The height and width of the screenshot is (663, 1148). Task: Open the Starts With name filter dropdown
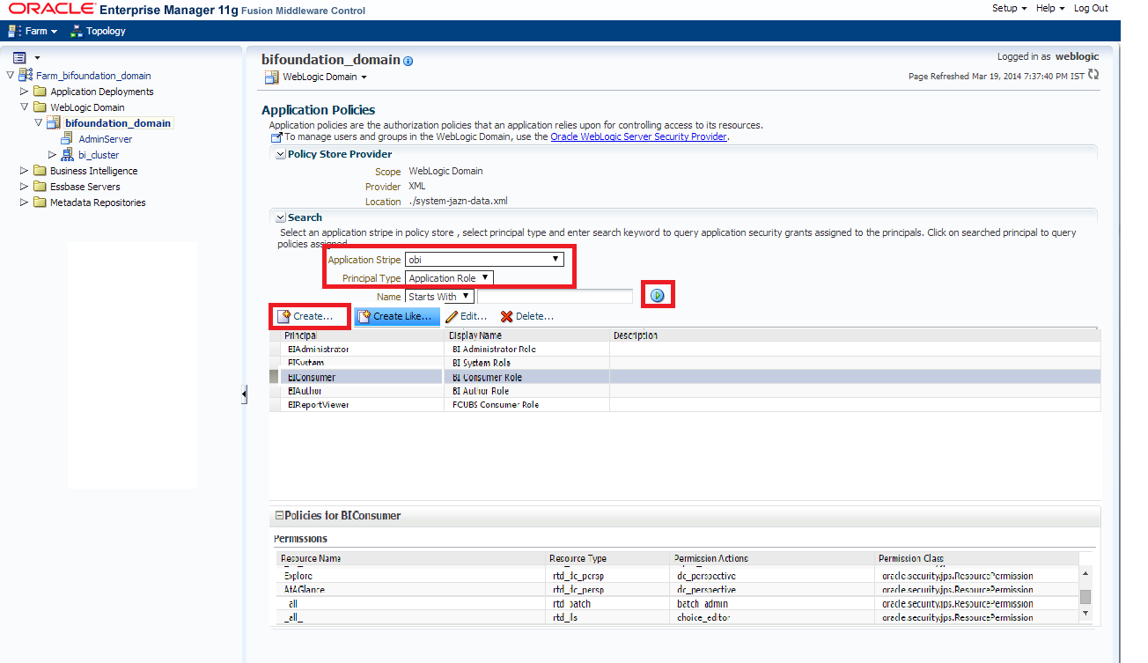click(439, 297)
